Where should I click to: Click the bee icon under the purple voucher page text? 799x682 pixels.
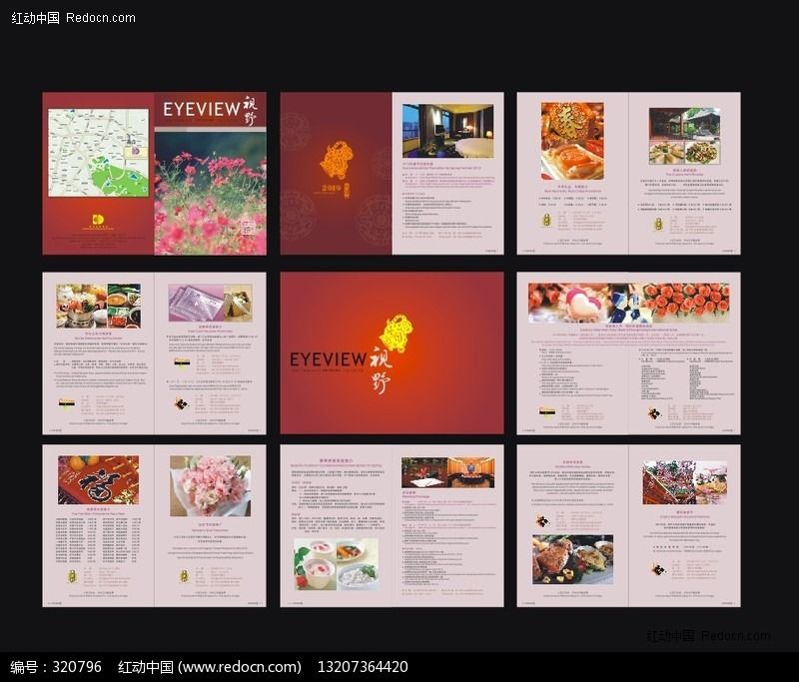click(180, 403)
